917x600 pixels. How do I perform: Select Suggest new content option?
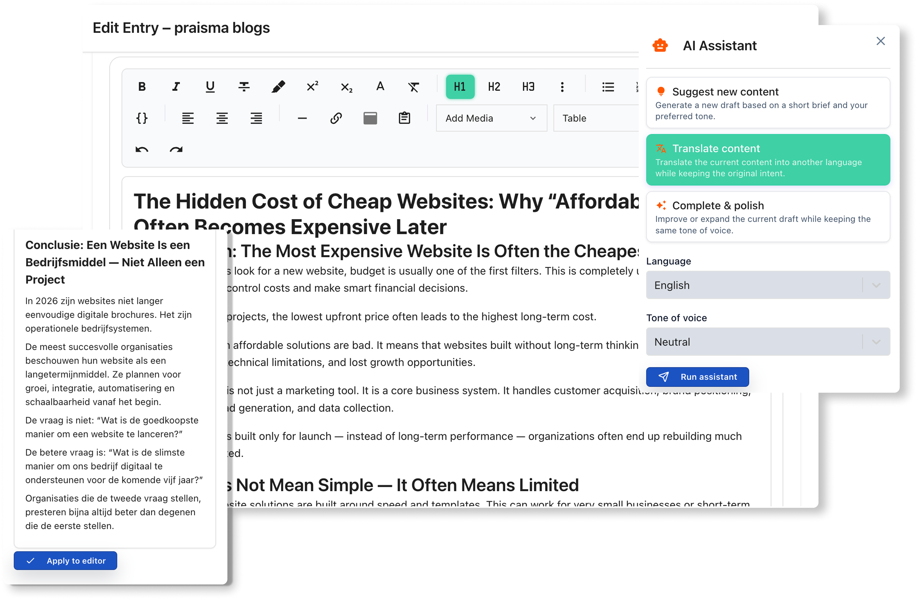click(x=768, y=103)
